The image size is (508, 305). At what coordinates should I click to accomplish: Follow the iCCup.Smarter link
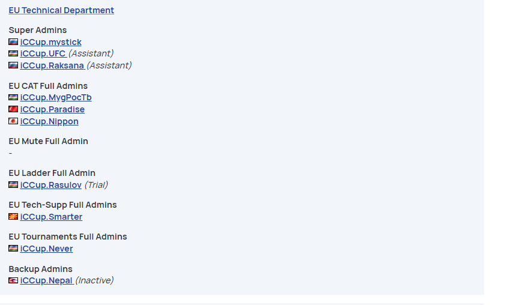(x=51, y=217)
